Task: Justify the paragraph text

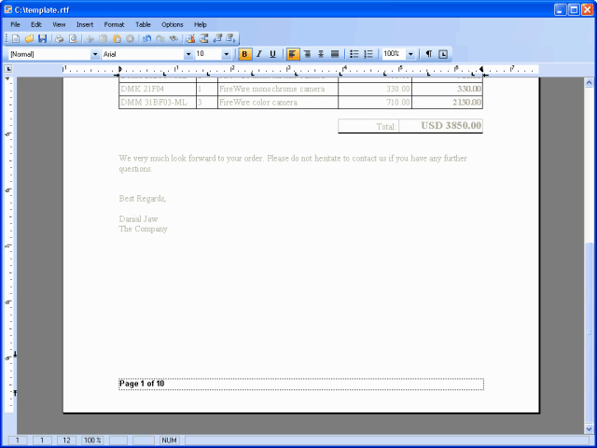Action: 335,54
